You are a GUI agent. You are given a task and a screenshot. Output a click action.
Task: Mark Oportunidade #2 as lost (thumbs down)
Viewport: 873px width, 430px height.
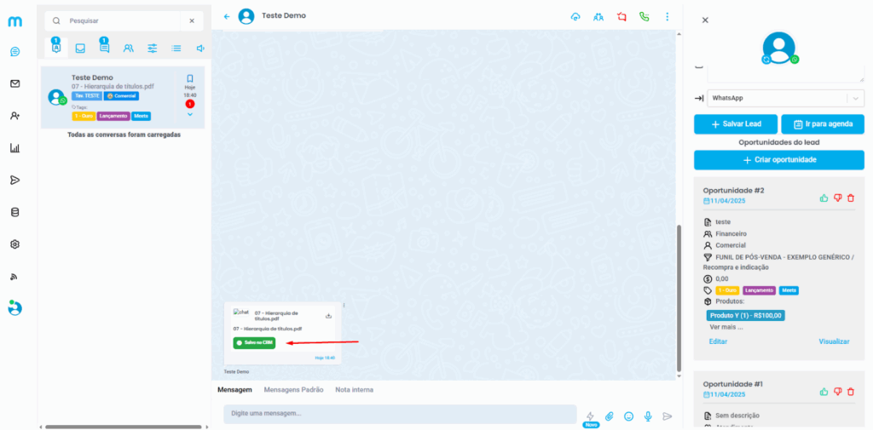(837, 198)
